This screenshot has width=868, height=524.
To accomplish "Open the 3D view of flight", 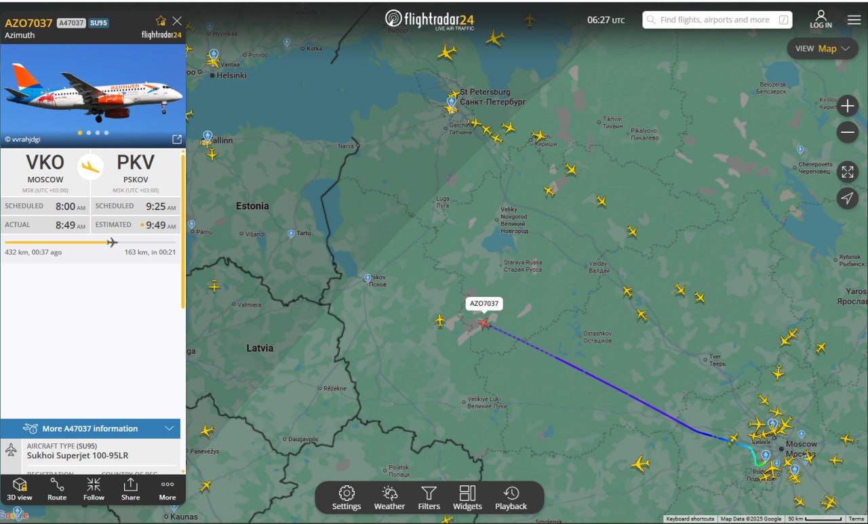I will [20, 489].
